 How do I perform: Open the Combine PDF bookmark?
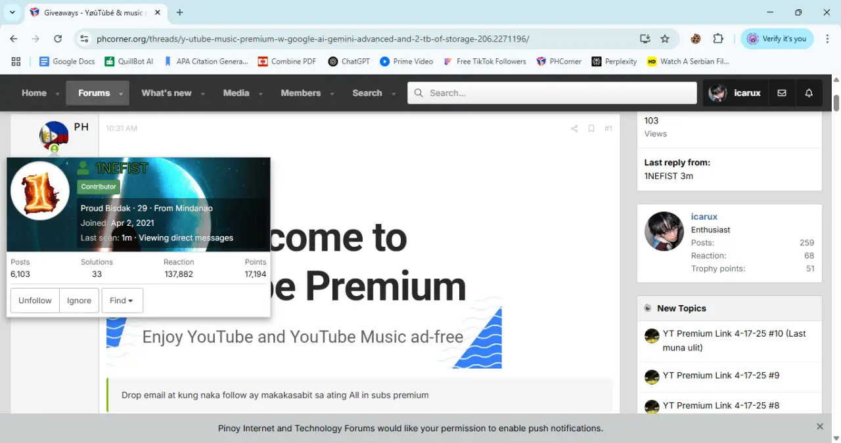pos(287,61)
